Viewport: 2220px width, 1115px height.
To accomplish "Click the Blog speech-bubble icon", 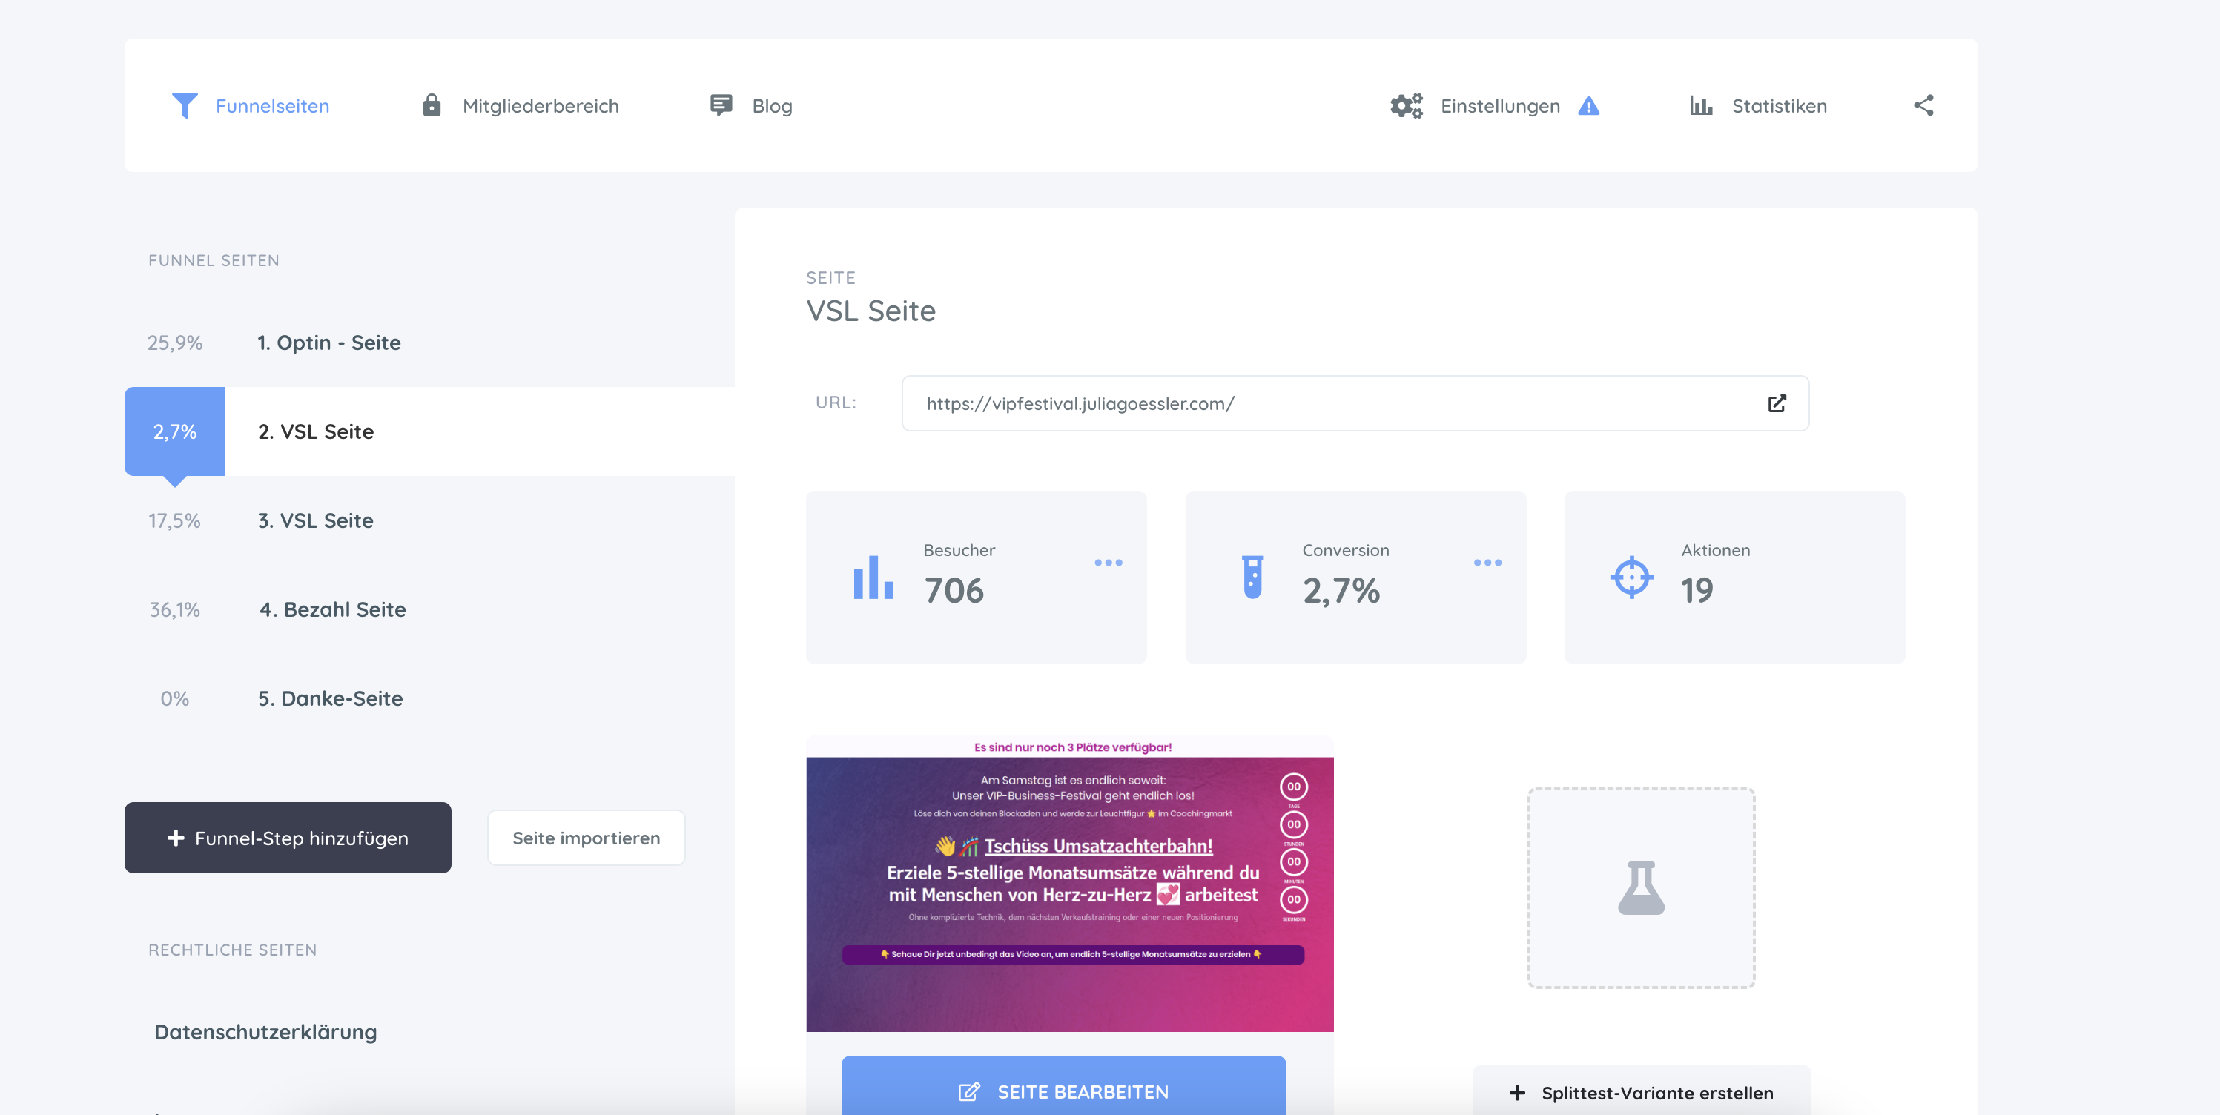I will click(x=721, y=105).
